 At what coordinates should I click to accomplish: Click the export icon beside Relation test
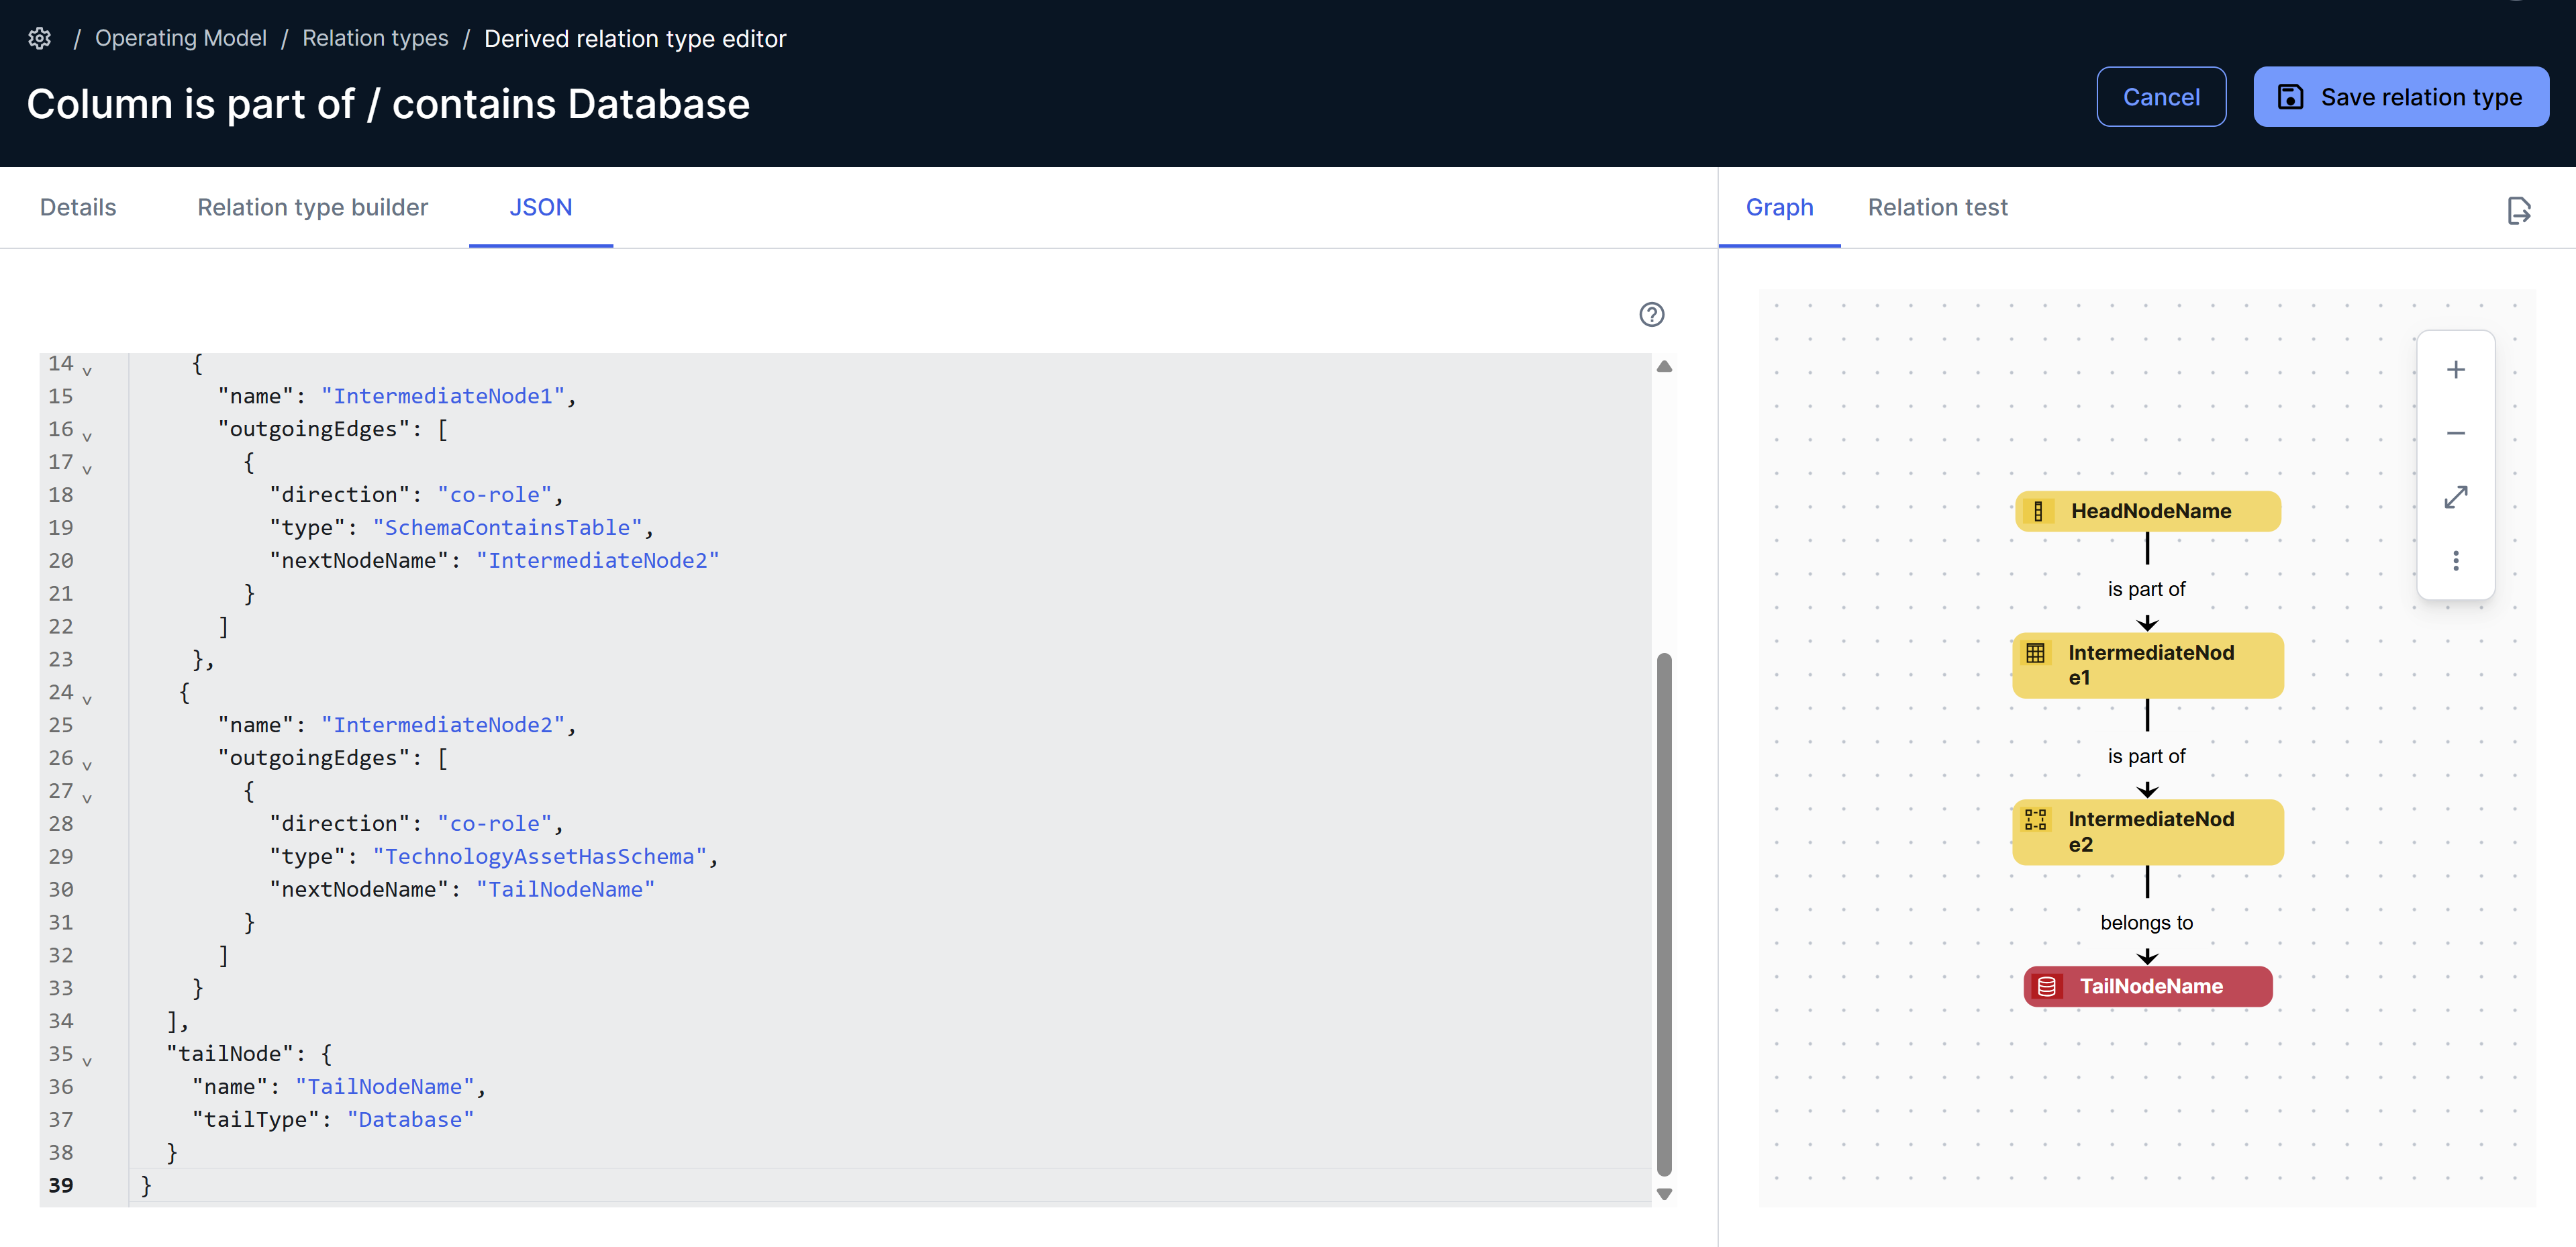click(2519, 210)
